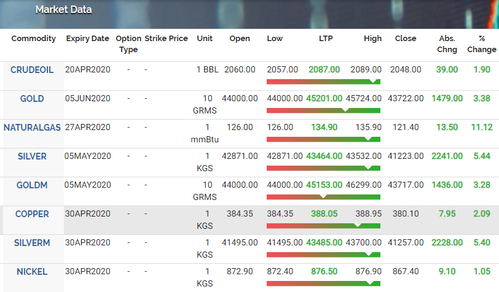Viewport: 499px width, 292px height.
Task: Click the NATURALGAS percent change 11.12
Action: (482, 128)
